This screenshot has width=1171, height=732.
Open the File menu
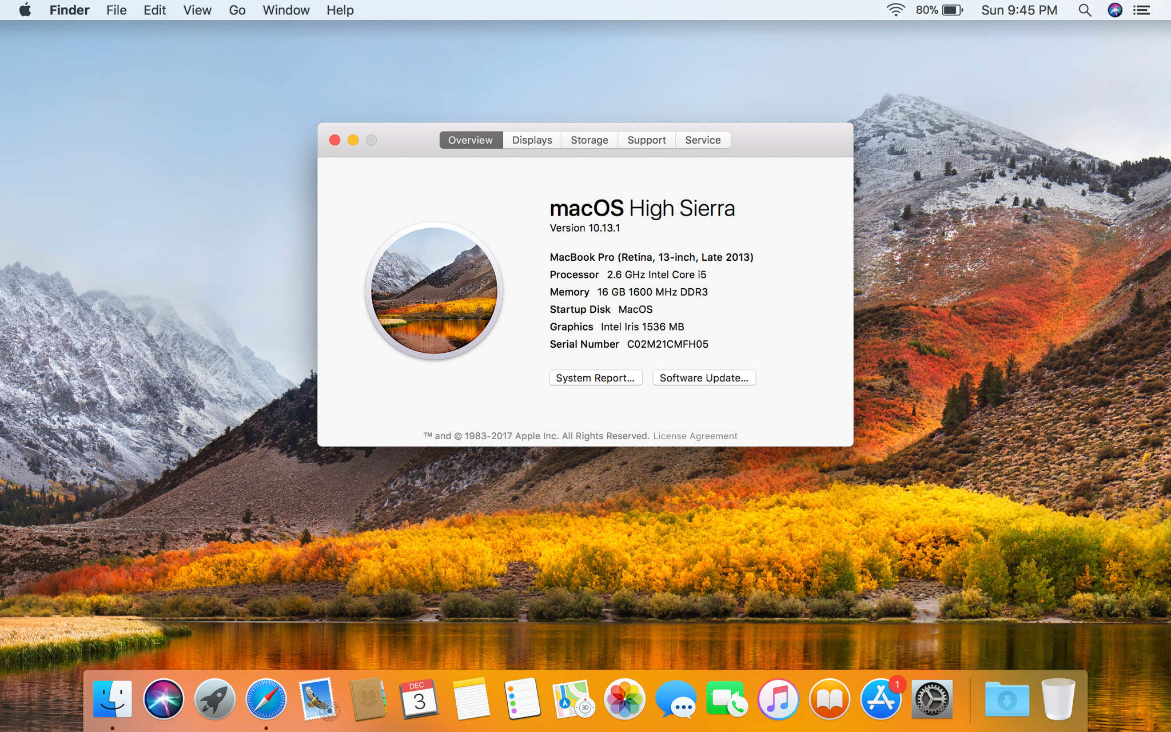click(x=116, y=10)
